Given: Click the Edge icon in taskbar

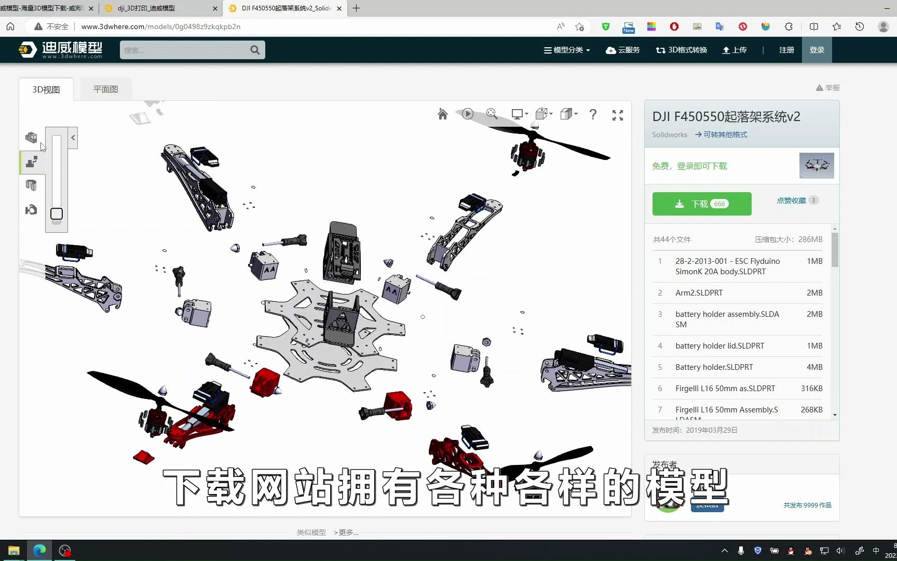Looking at the screenshot, I should pyautogui.click(x=39, y=551).
